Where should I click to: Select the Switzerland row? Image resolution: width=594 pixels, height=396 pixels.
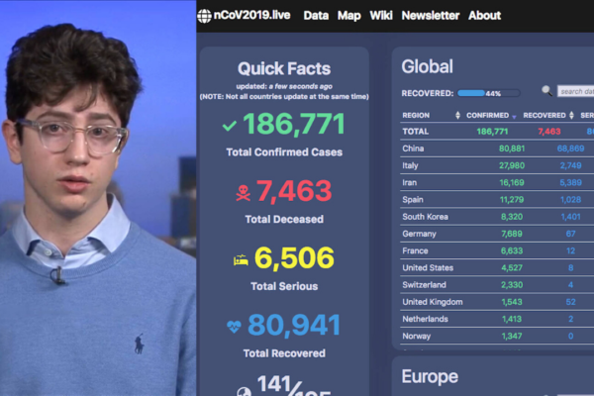coord(497,285)
